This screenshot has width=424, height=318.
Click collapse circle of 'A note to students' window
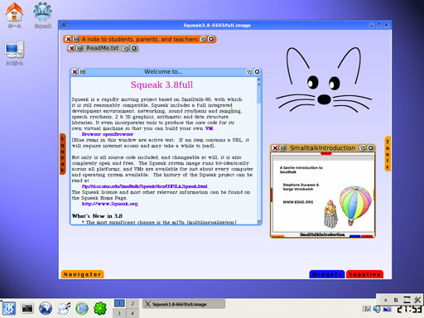211,39
